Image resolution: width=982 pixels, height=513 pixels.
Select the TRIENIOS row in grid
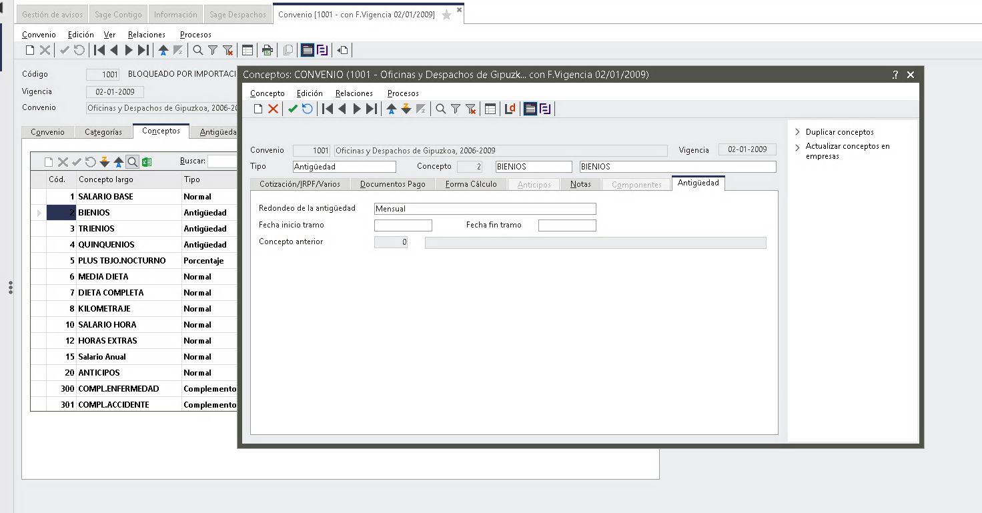click(x=133, y=229)
